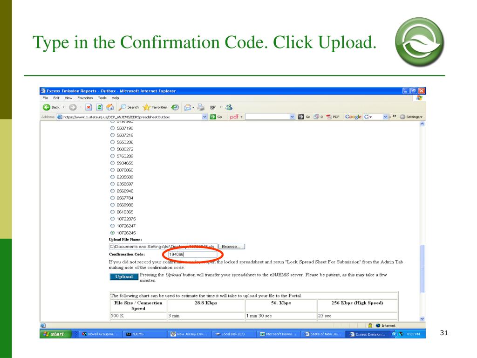
Task: Click the Browse... button
Action: [232, 247]
